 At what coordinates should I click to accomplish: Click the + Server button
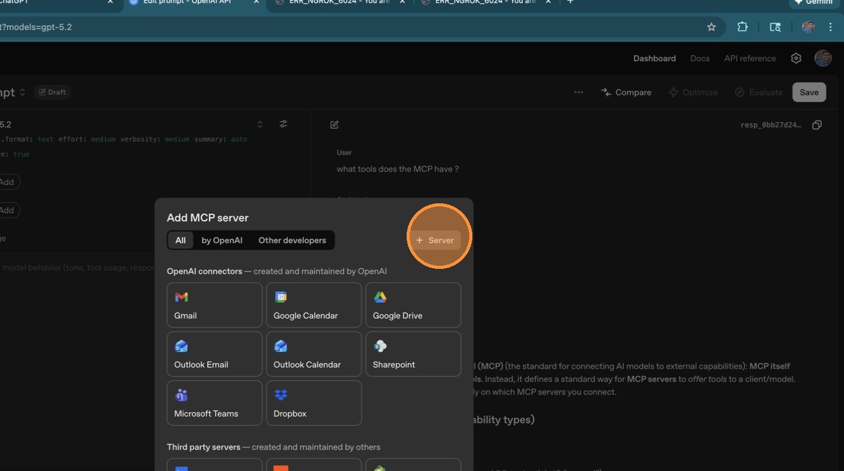click(435, 240)
